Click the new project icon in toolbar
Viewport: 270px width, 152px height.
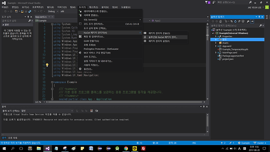click(x=16, y=11)
